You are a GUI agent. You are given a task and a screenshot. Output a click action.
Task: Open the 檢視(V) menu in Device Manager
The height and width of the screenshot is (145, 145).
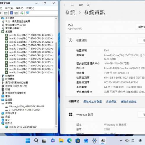point(20,8)
